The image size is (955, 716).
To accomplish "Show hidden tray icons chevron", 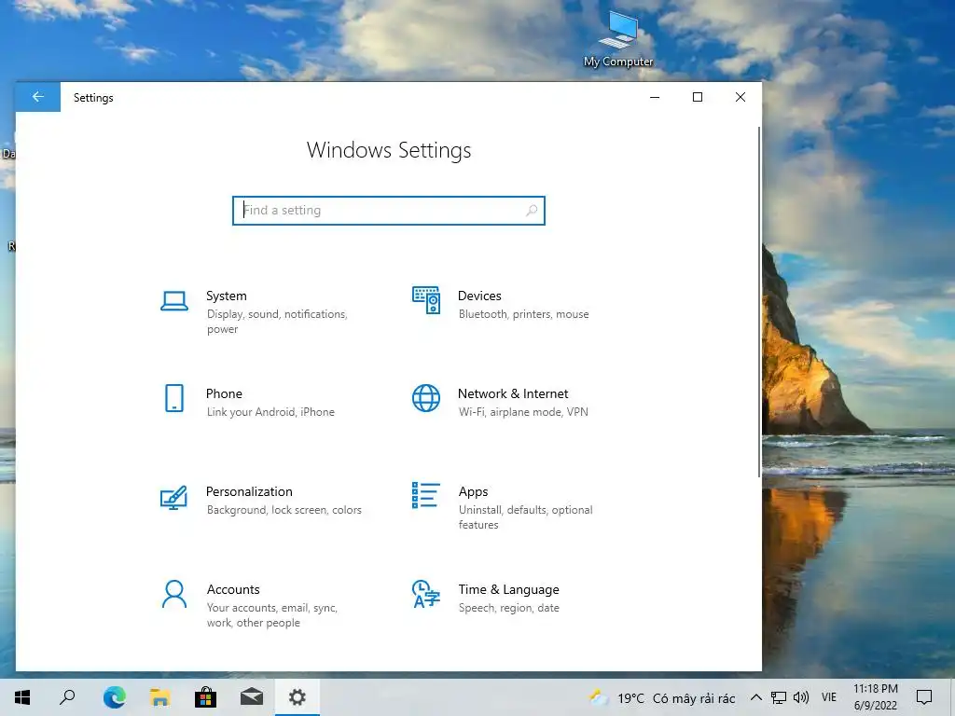I will 755,697.
